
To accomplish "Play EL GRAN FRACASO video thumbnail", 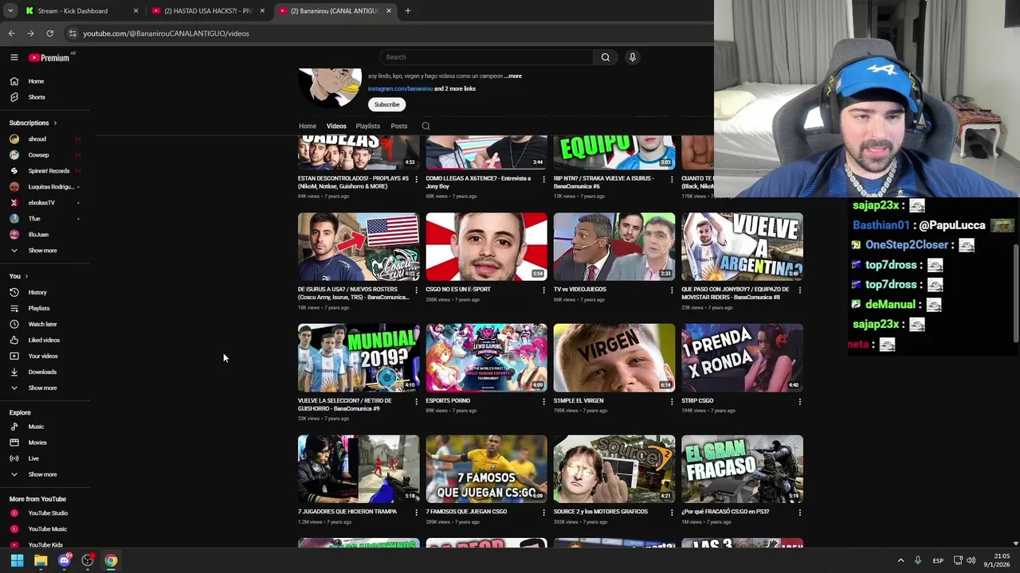I will (742, 469).
